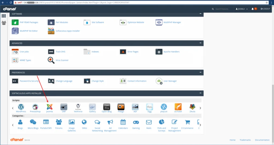
Task: Click the Home footer link
Action: click(x=233, y=140)
